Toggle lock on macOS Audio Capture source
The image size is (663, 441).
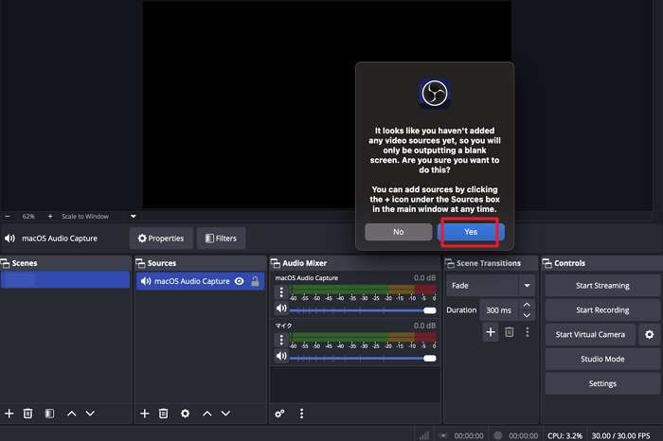click(255, 281)
